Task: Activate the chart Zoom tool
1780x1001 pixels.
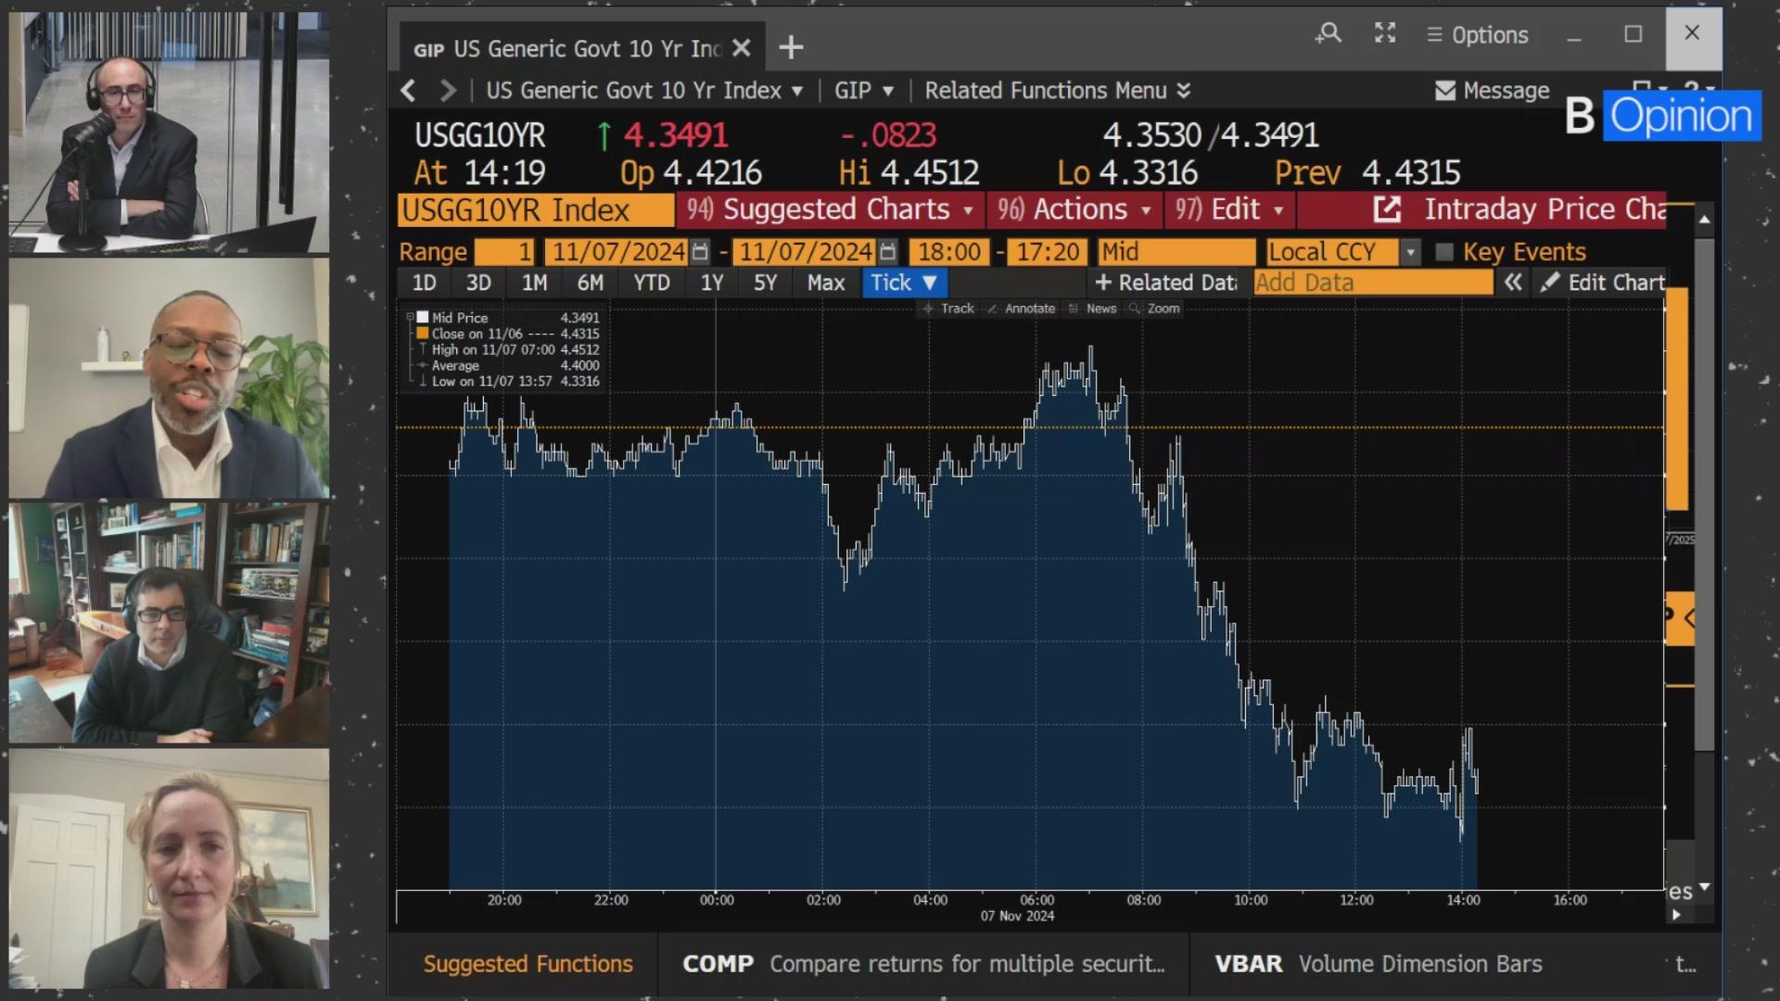Action: (x=1154, y=309)
